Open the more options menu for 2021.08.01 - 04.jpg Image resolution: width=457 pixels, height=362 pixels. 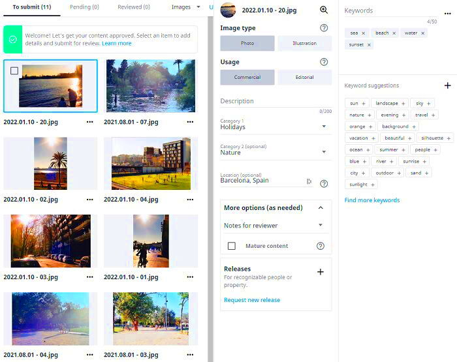click(90, 354)
